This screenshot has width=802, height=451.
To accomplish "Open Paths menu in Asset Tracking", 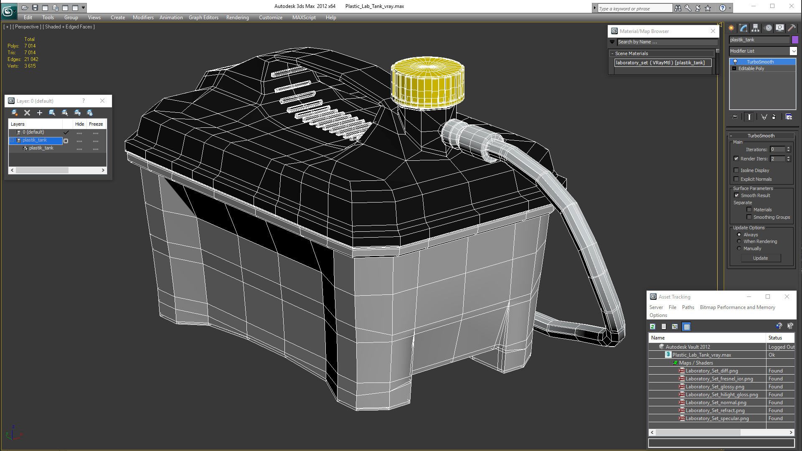I will [688, 307].
